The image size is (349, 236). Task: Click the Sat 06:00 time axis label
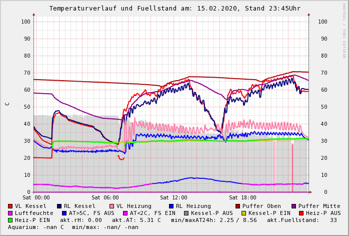(105, 198)
